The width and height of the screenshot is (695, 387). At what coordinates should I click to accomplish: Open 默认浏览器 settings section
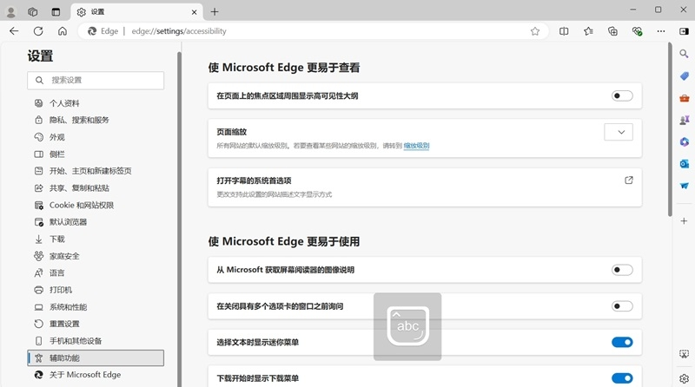(x=96, y=222)
